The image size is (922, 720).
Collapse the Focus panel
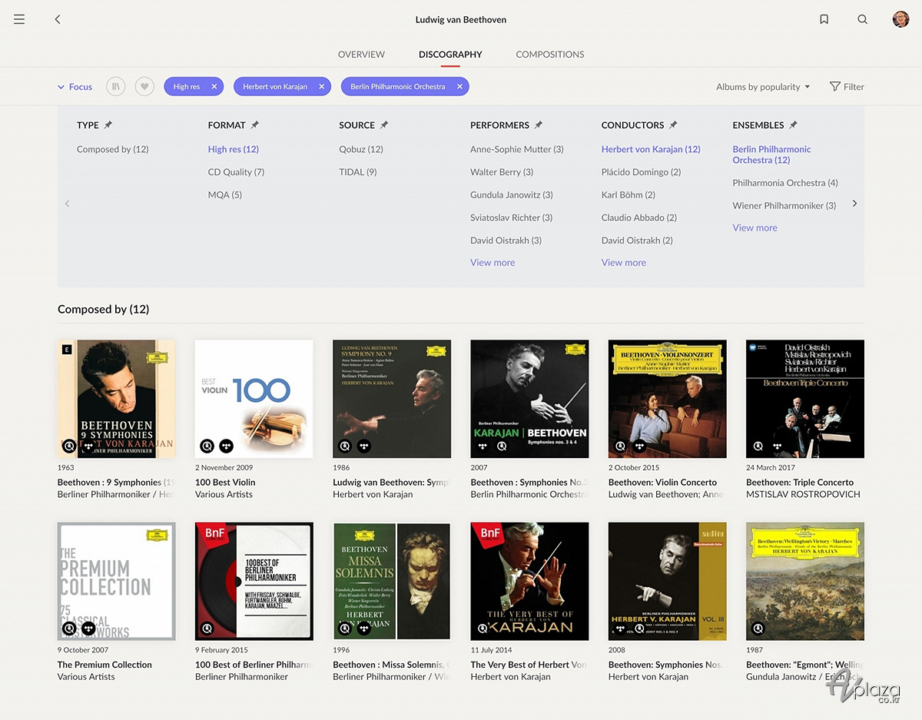[75, 87]
